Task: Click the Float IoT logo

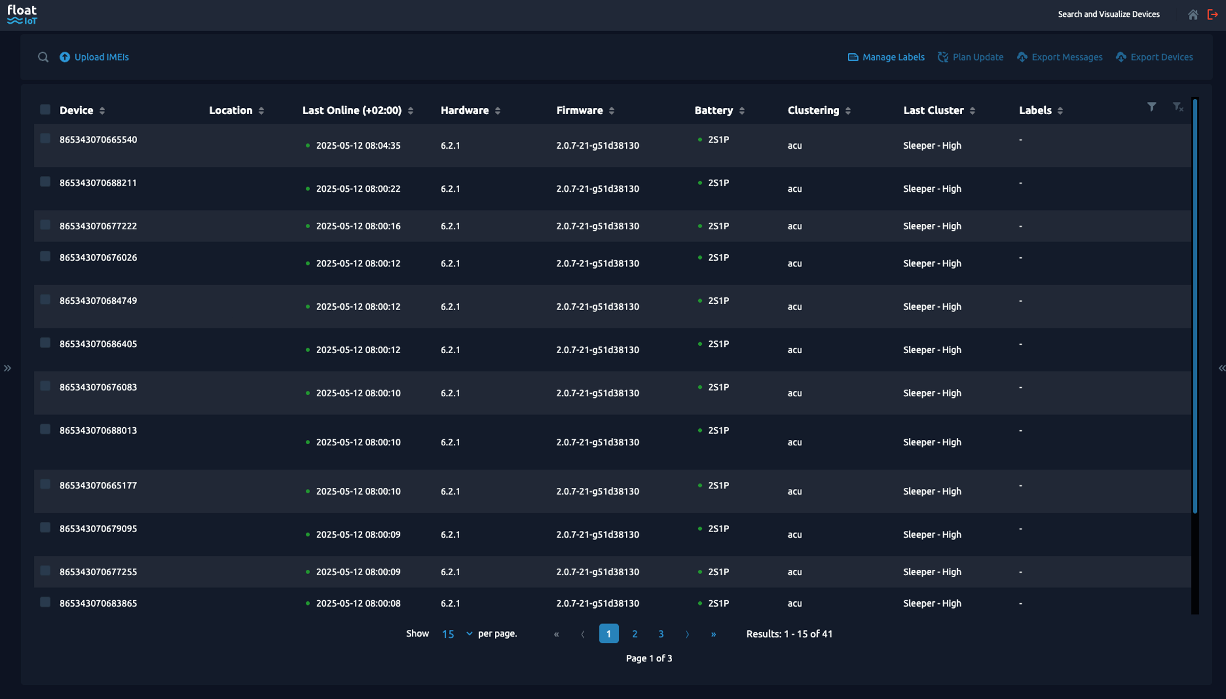Action: click(22, 15)
